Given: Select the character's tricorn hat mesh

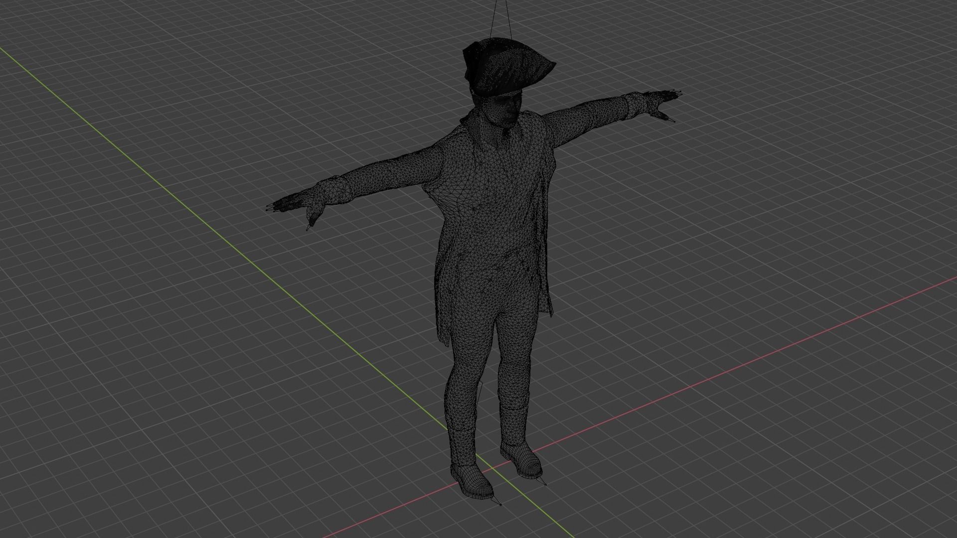Looking at the screenshot, I should coord(507,67).
